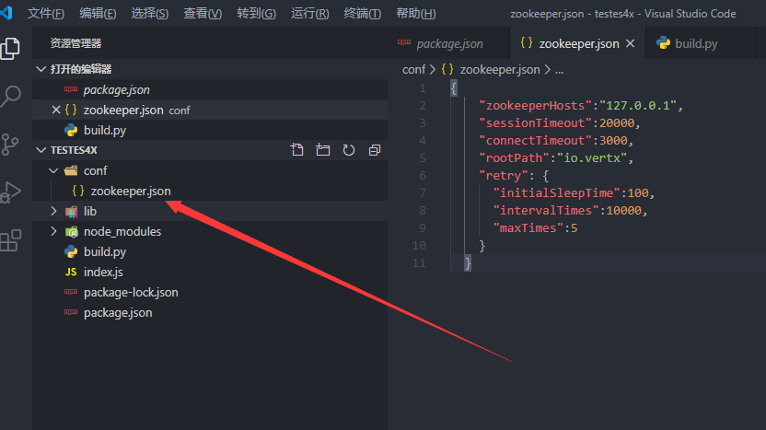Close the zookeeper.json editor tab
The width and height of the screenshot is (766, 430).
pos(630,43)
